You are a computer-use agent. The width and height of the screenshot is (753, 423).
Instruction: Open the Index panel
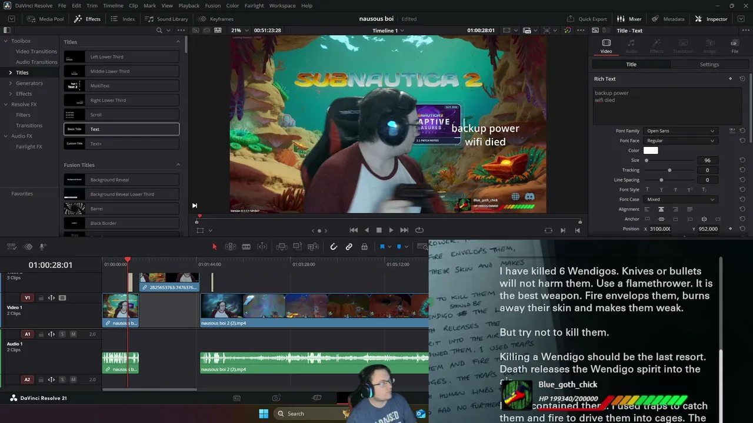[x=123, y=19]
